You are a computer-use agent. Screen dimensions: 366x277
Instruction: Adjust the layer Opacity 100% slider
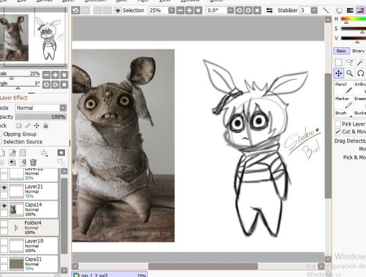point(41,117)
